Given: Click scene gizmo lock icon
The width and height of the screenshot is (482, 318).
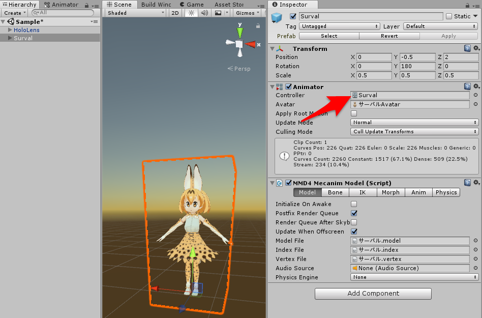Looking at the screenshot, I should tap(258, 26).
